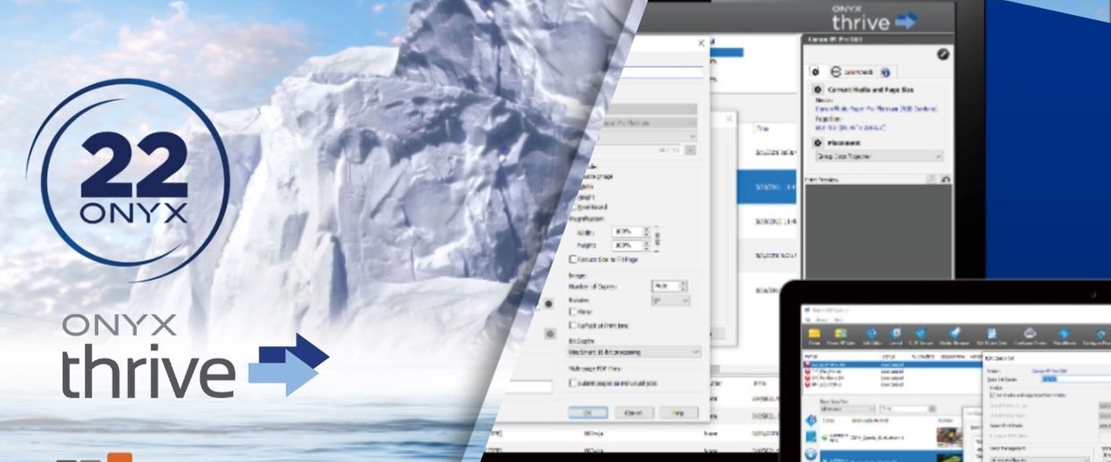Image resolution: width=1111 pixels, height=462 pixels.
Task: Open the Rotate dropdown in the dialog
Action: pos(670,301)
